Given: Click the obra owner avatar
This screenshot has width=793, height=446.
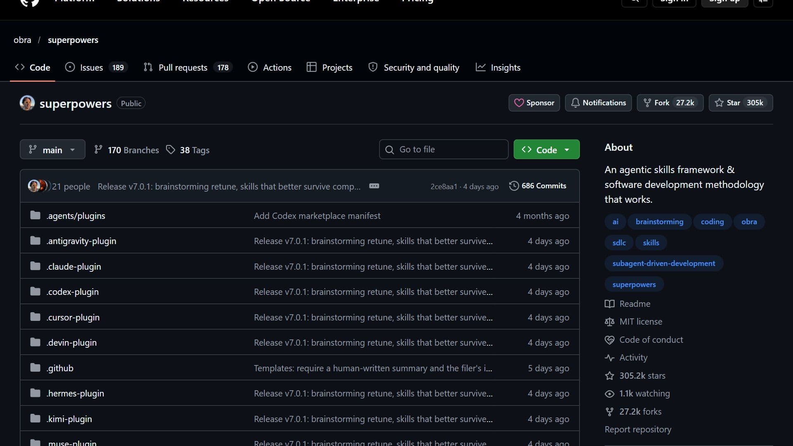Looking at the screenshot, I should pos(27,103).
